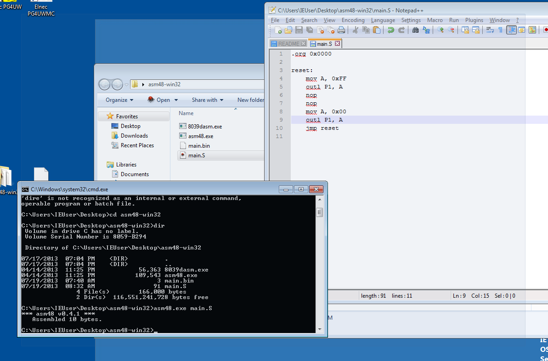The width and height of the screenshot is (548, 361).
Task: Click the breadcrumb arrow before asm48-win32
Action: [x=143, y=84]
